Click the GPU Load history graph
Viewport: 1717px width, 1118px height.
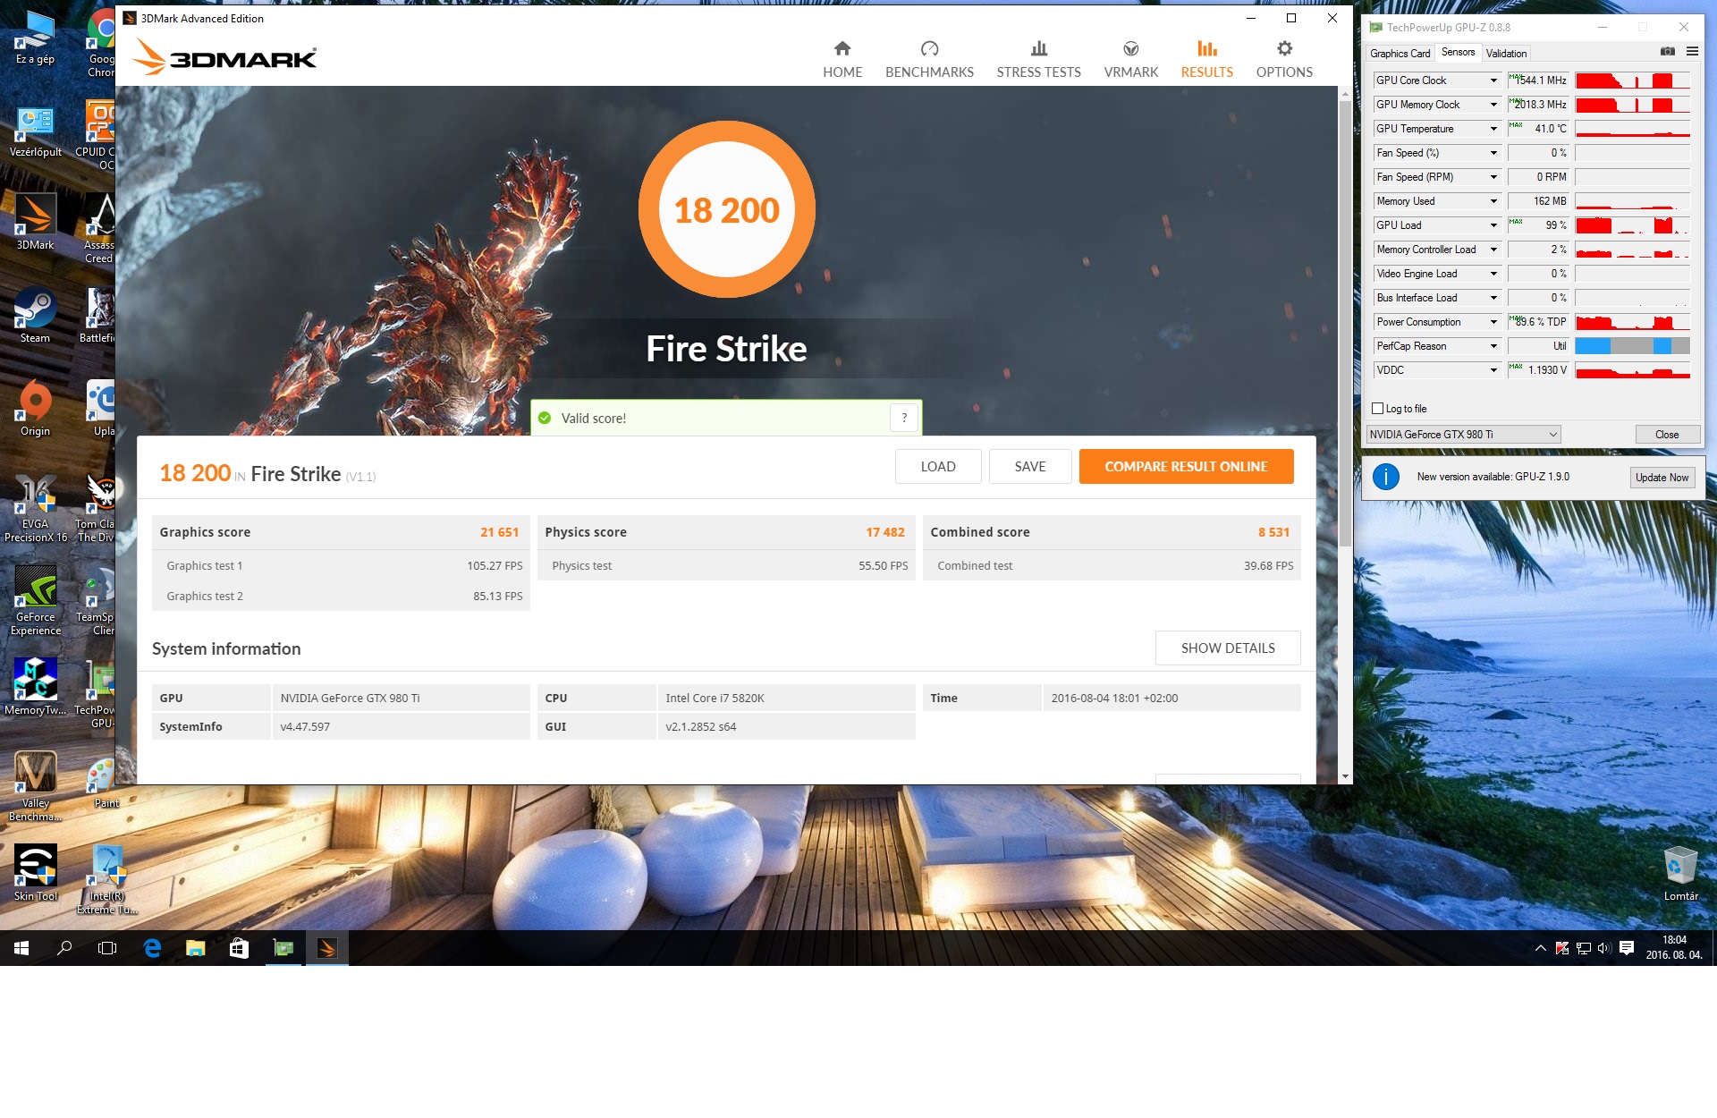(x=1632, y=225)
